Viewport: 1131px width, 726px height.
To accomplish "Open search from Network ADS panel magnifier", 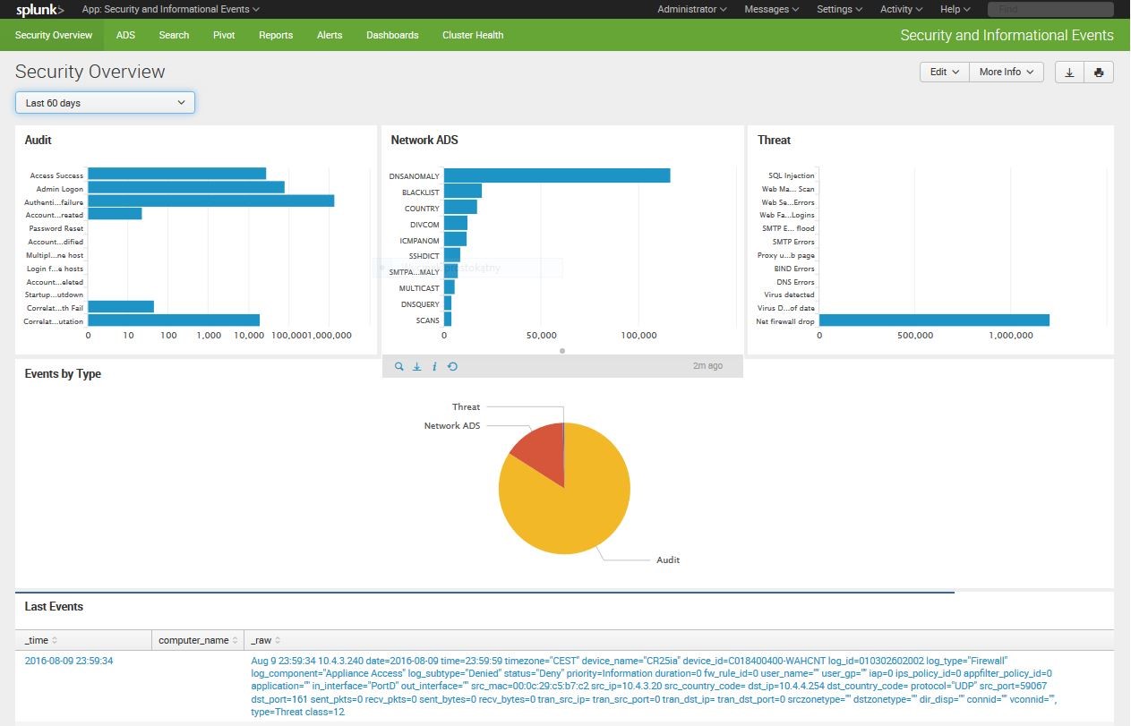I will tap(399, 366).
